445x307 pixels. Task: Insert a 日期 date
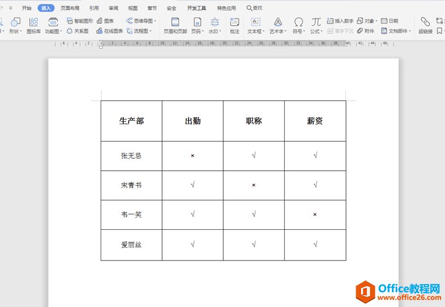(x=389, y=21)
